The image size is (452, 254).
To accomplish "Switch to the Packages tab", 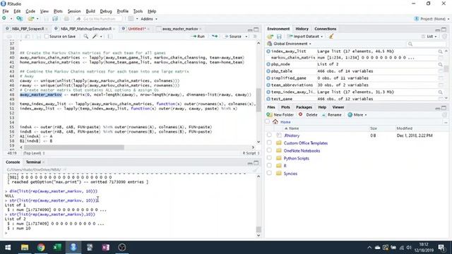I will [x=304, y=107].
